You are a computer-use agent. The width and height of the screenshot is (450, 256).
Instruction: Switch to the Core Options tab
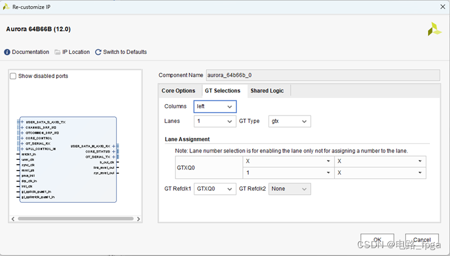pos(178,91)
